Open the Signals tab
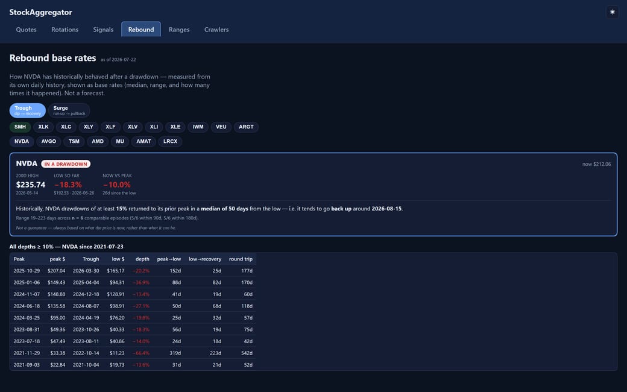This screenshot has width=627, height=392. pos(103,30)
